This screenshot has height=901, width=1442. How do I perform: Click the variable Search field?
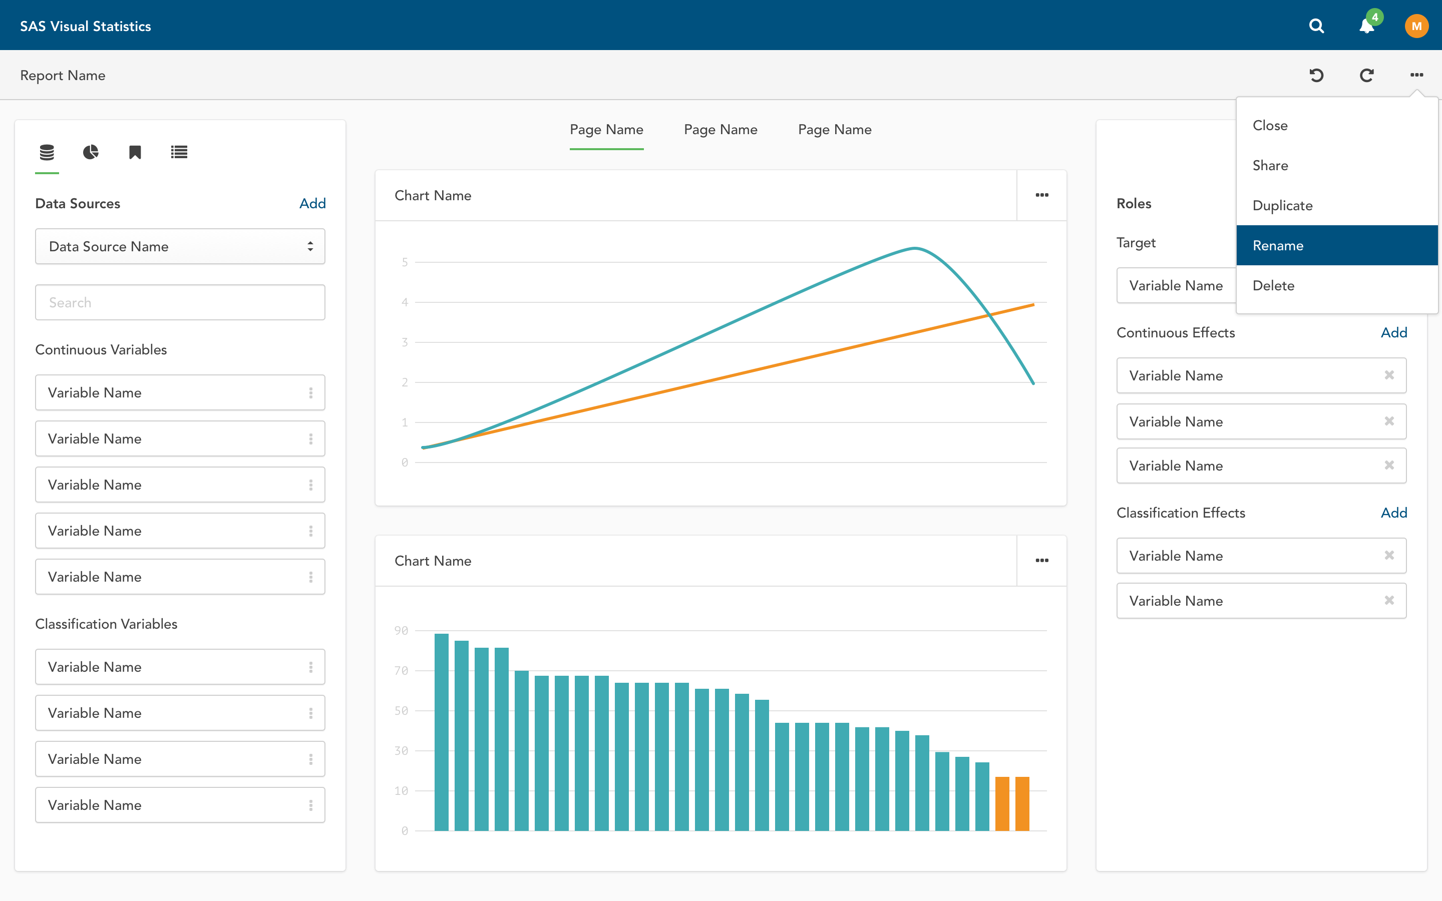180,303
